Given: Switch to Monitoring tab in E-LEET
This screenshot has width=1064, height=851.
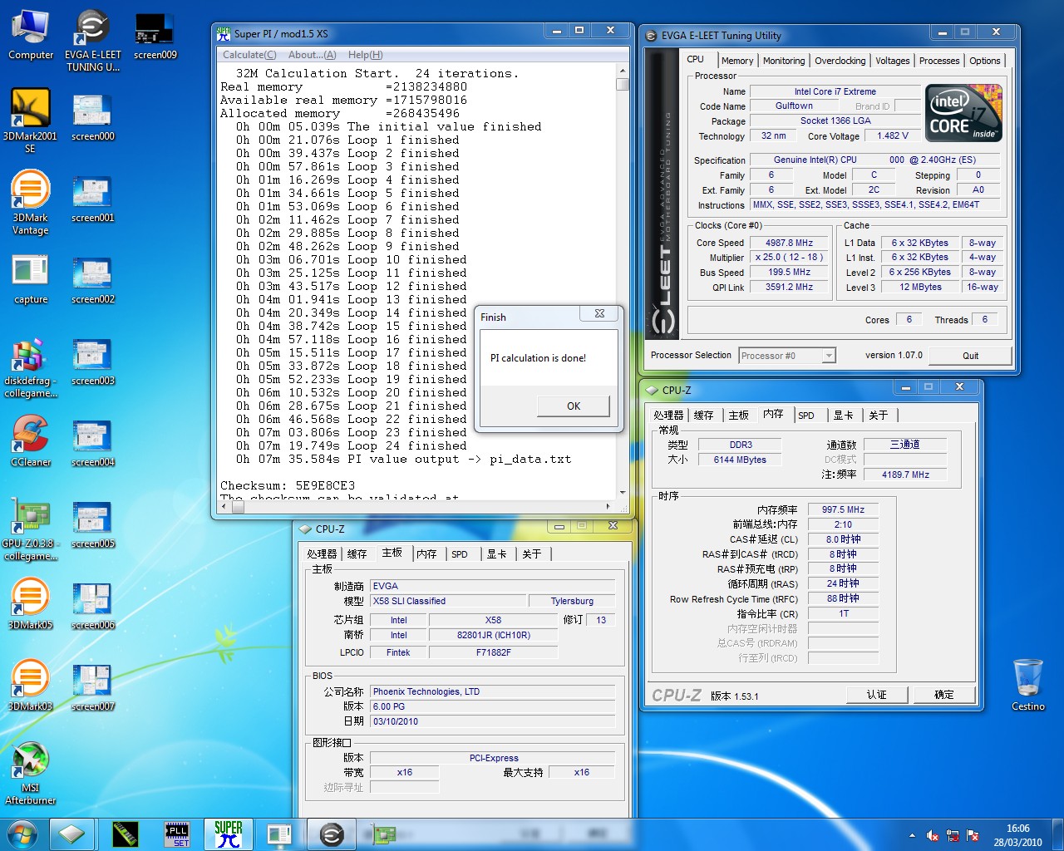Looking at the screenshot, I should click(784, 61).
